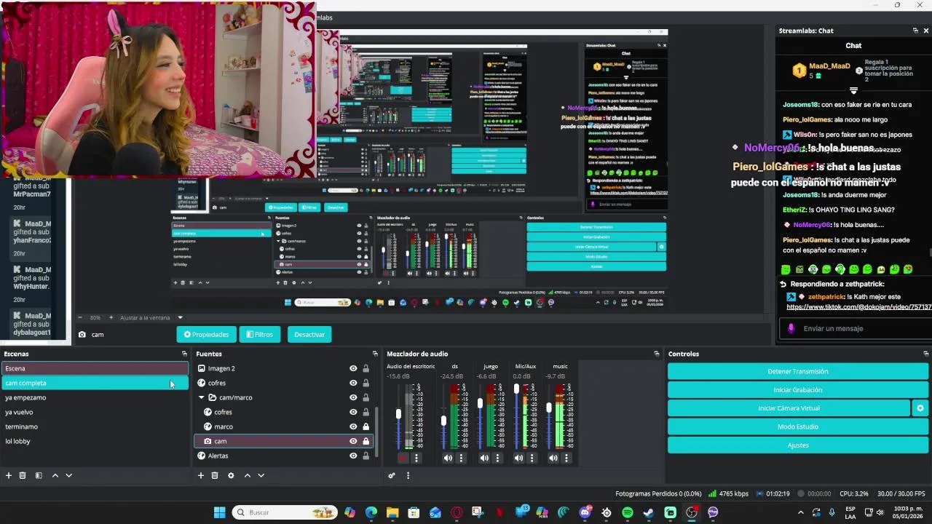Viewport: 932px width, 524px height.
Task: Open the tiktok link in chat
Action: click(x=858, y=307)
